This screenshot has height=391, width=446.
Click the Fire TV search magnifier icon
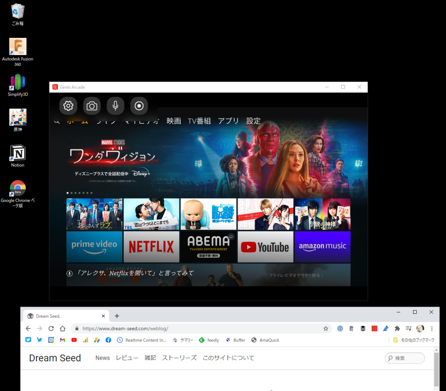click(x=57, y=121)
